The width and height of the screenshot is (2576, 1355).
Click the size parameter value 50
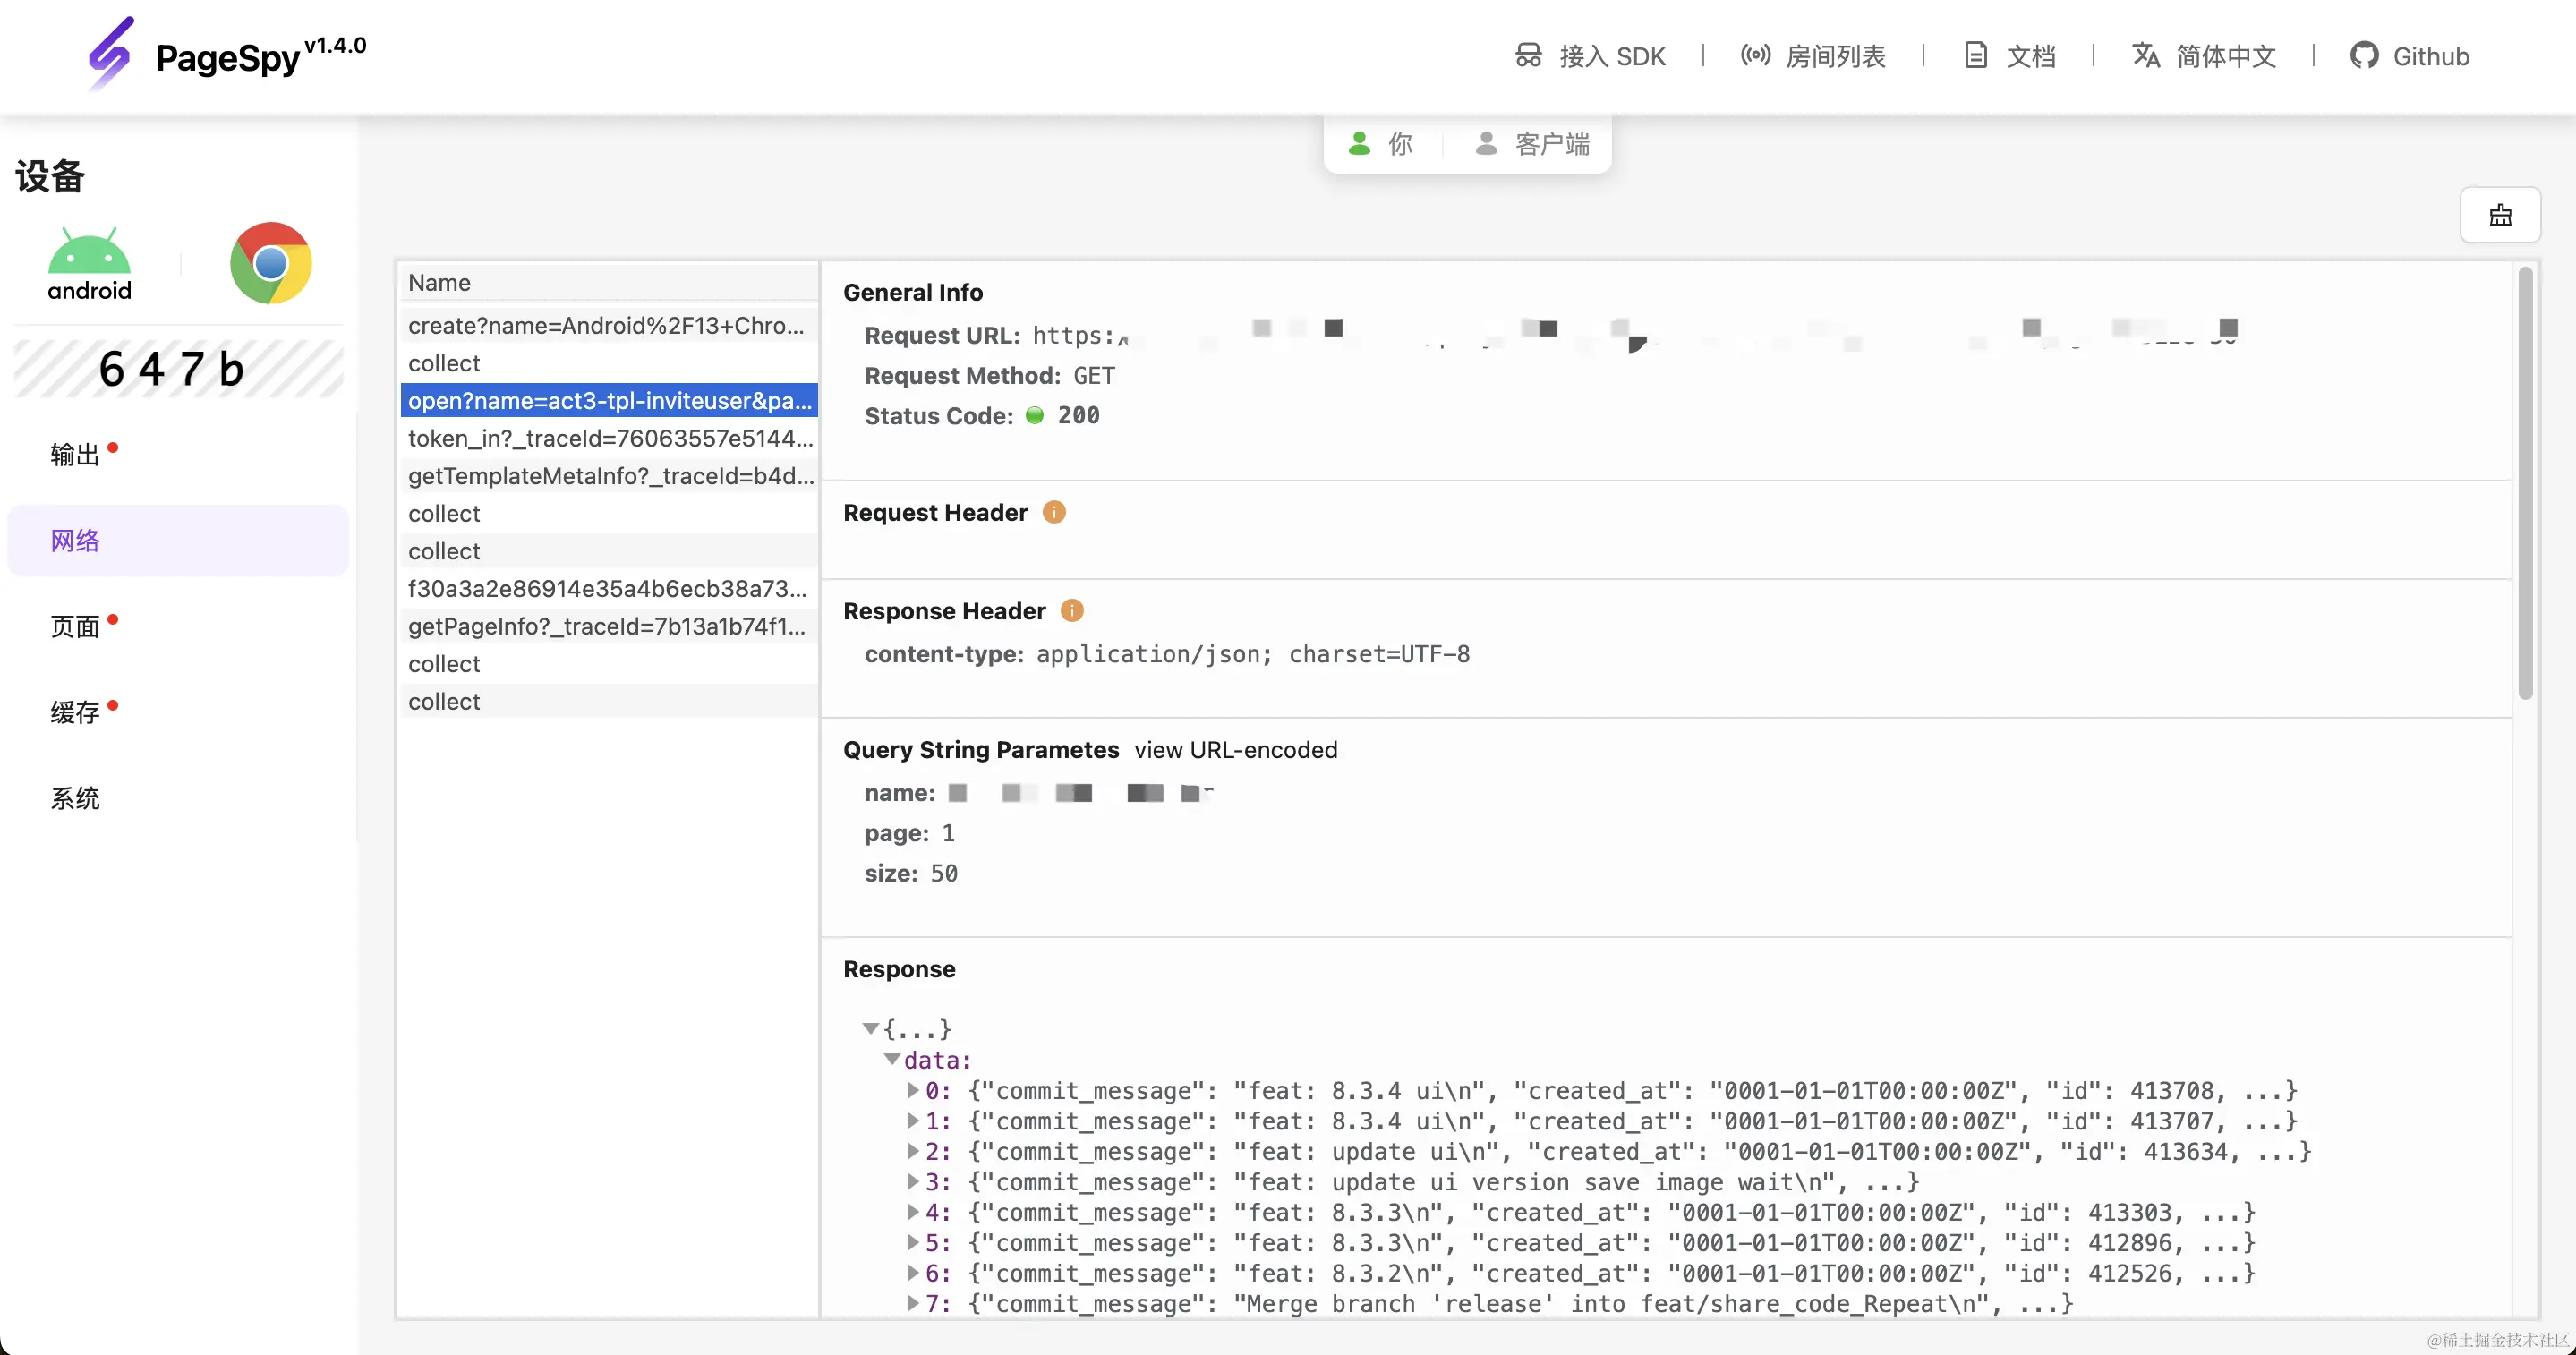[x=943, y=874]
